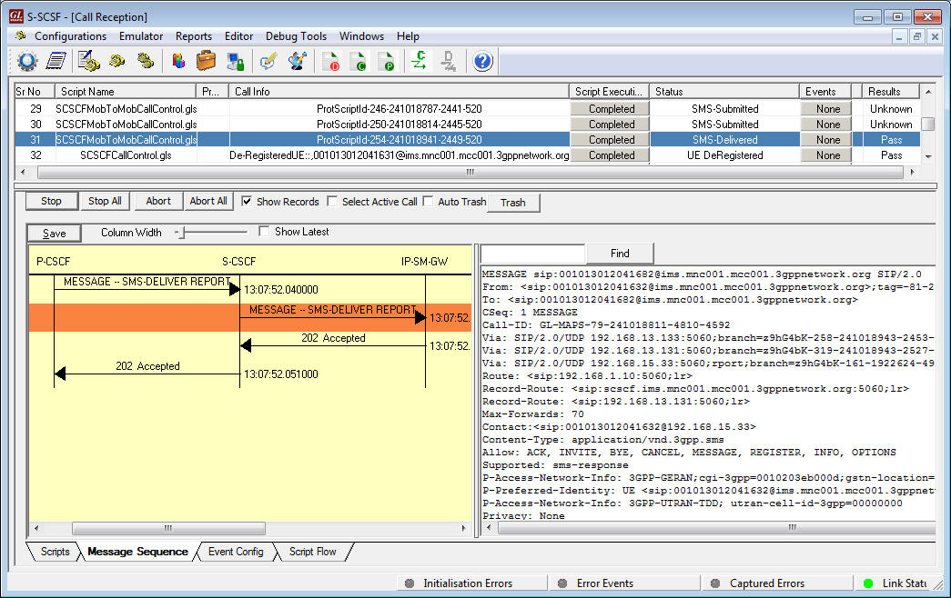This screenshot has height=598, width=951.
Task: Uncheck the Show Records checkbox
Action: tap(247, 202)
